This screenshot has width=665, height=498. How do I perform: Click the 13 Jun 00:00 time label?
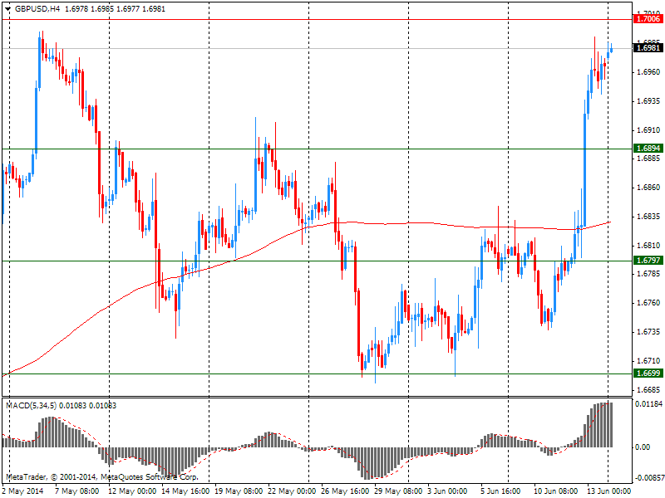(x=609, y=491)
